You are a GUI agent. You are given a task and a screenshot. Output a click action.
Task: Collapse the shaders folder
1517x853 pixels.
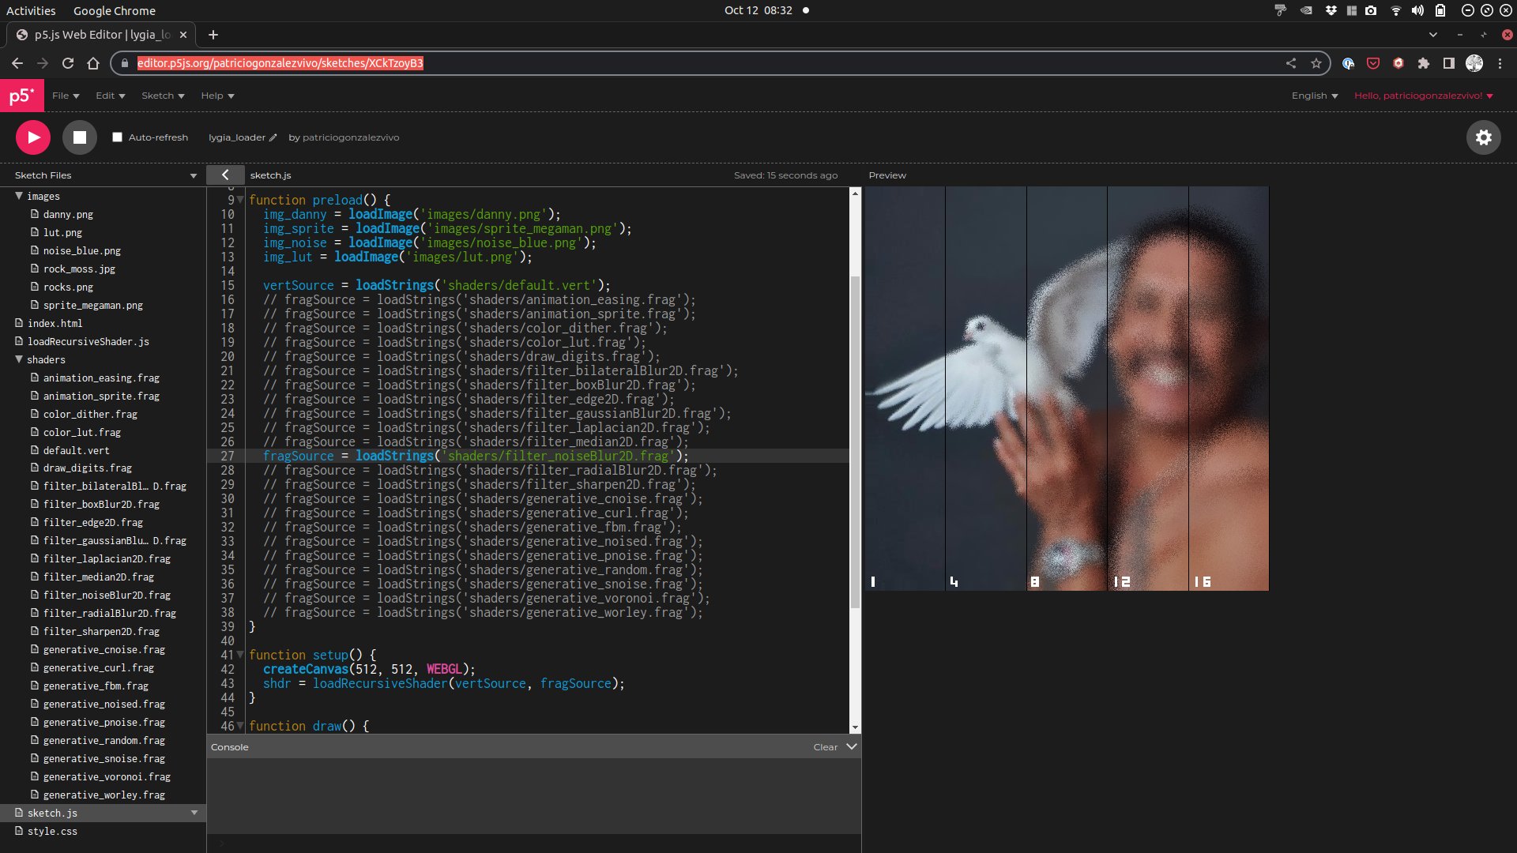click(x=19, y=359)
